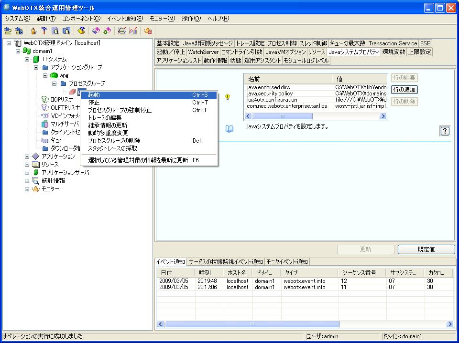Click the hammer tool icon in toolbar
The width and height of the screenshot is (459, 343).
point(44,31)
